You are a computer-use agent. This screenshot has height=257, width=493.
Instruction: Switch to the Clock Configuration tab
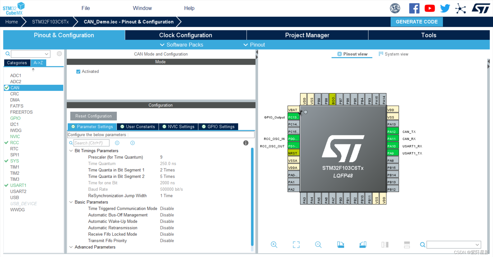tap(186, 35)
